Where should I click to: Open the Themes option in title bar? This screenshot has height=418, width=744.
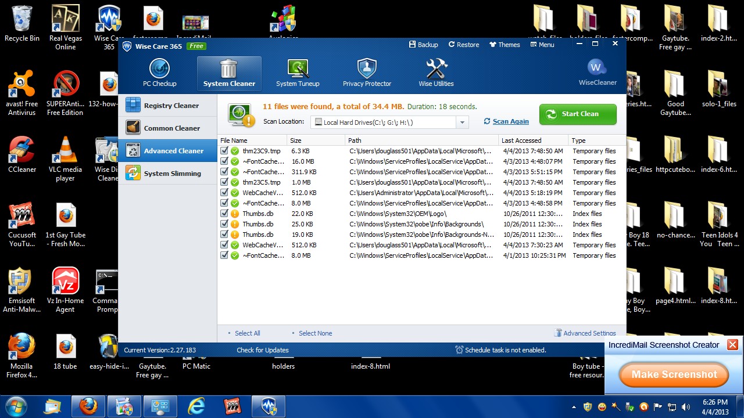pos(505,45)
